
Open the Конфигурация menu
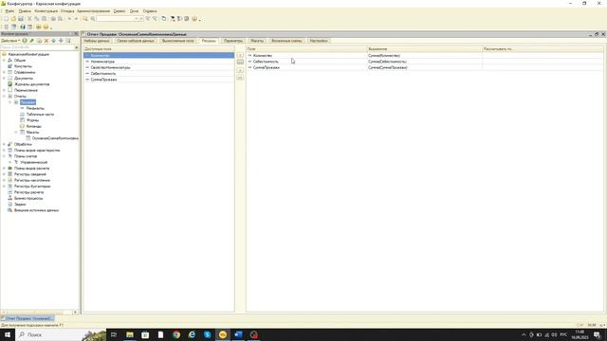[x=46, y=11]
